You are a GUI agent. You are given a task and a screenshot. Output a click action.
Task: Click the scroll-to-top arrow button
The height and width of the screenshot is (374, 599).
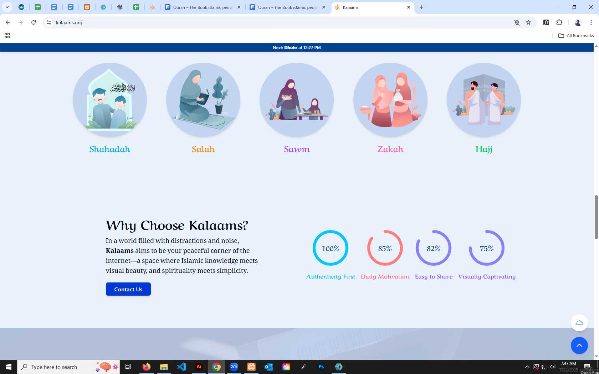579,346
